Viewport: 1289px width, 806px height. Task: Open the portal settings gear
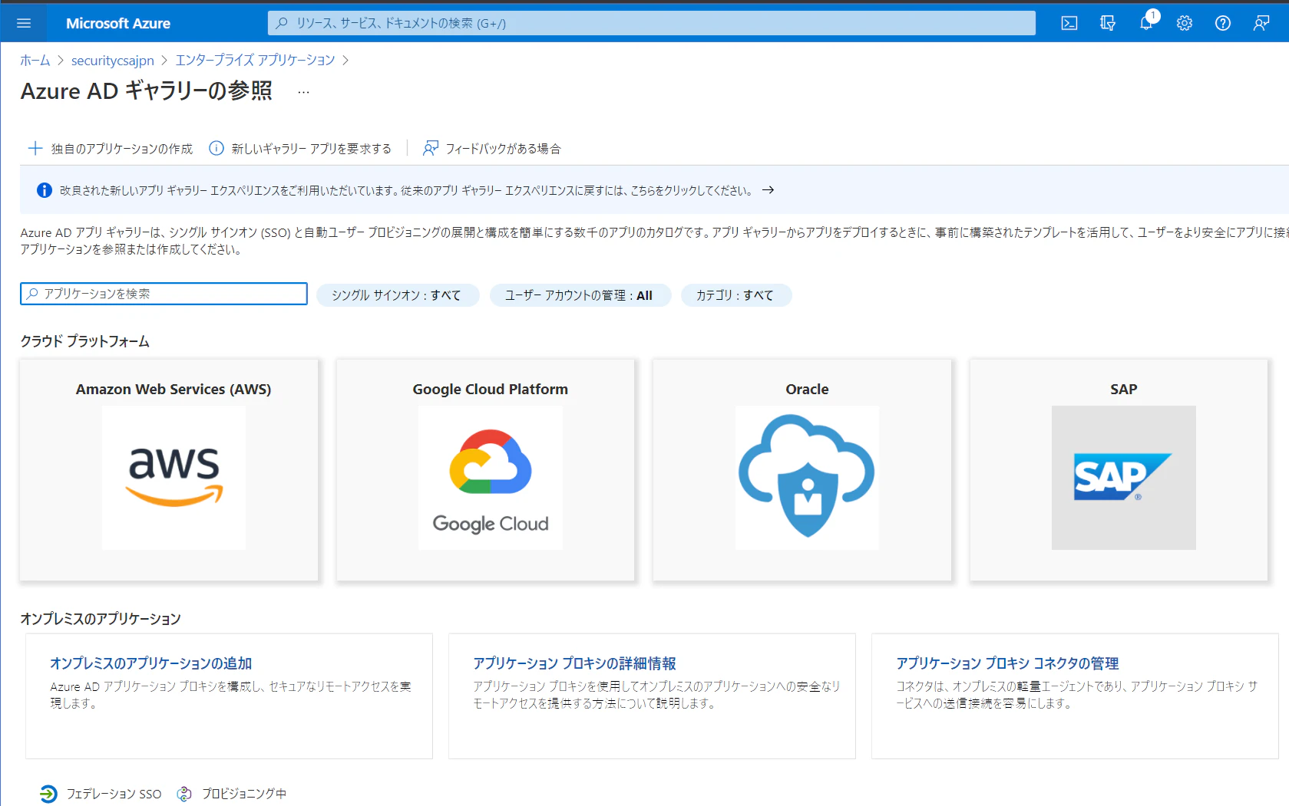1185,23
